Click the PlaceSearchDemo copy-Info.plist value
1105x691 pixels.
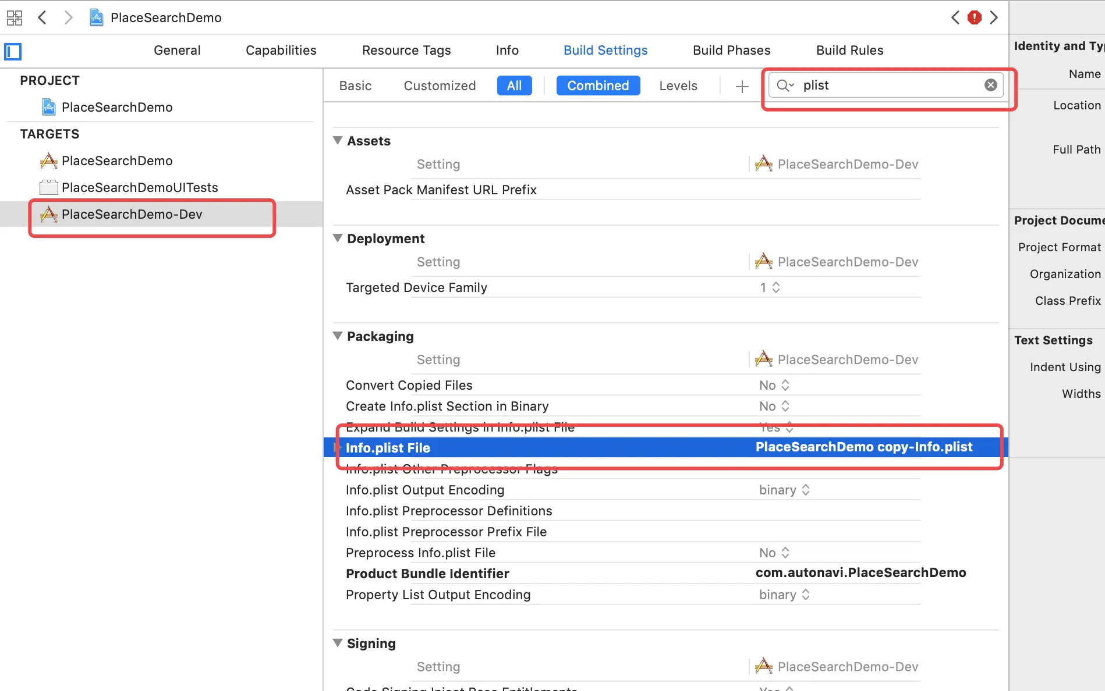(x=864, y=447)
